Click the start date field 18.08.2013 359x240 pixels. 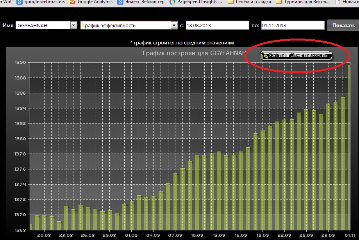[x=217, y=25]
